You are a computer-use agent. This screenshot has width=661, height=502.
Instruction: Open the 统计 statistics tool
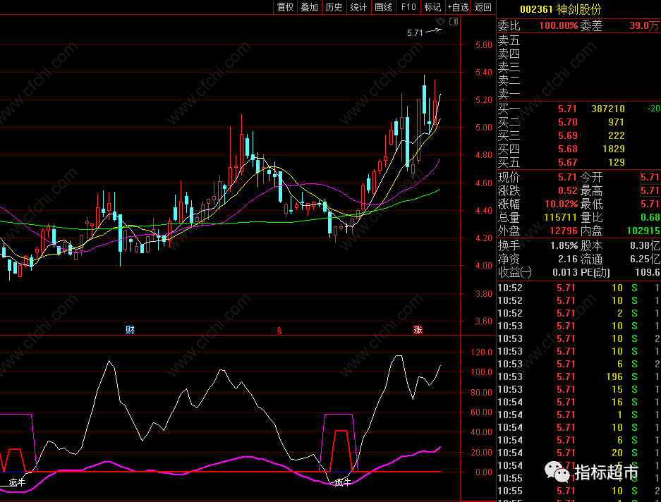click(x=358, y=7)
